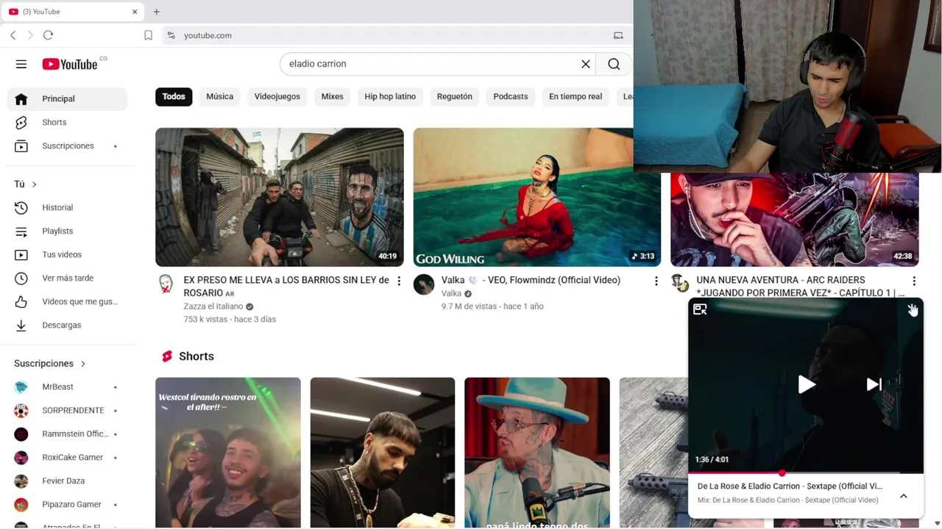Select the Podcasts filter chip
This screenshot has height=529, width=942.
[x=511, y=96]
